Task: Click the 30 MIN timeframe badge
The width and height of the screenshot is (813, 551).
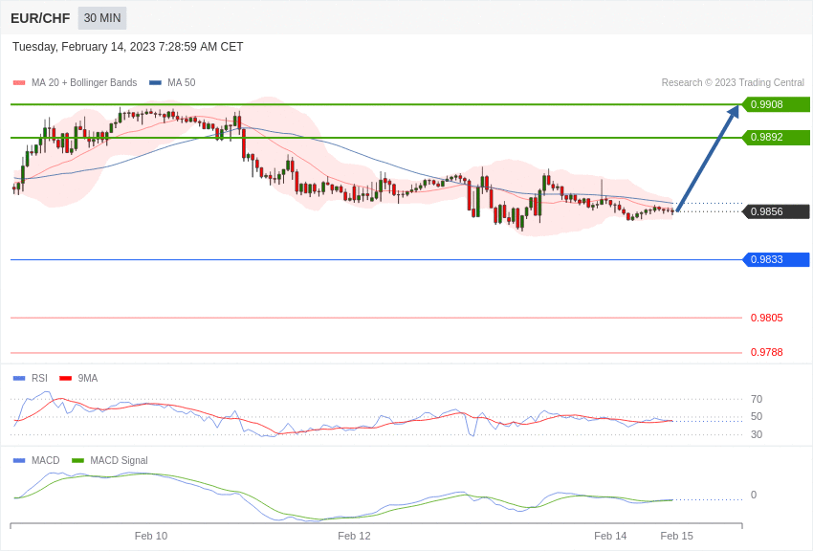Action: 102,18
